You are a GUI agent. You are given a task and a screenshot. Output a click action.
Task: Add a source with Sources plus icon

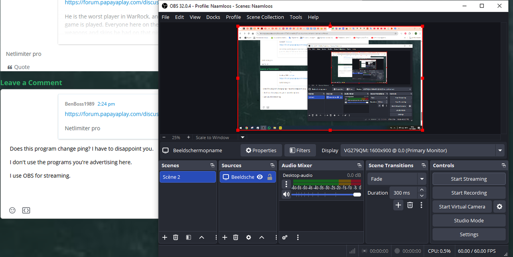click(225, 237)
